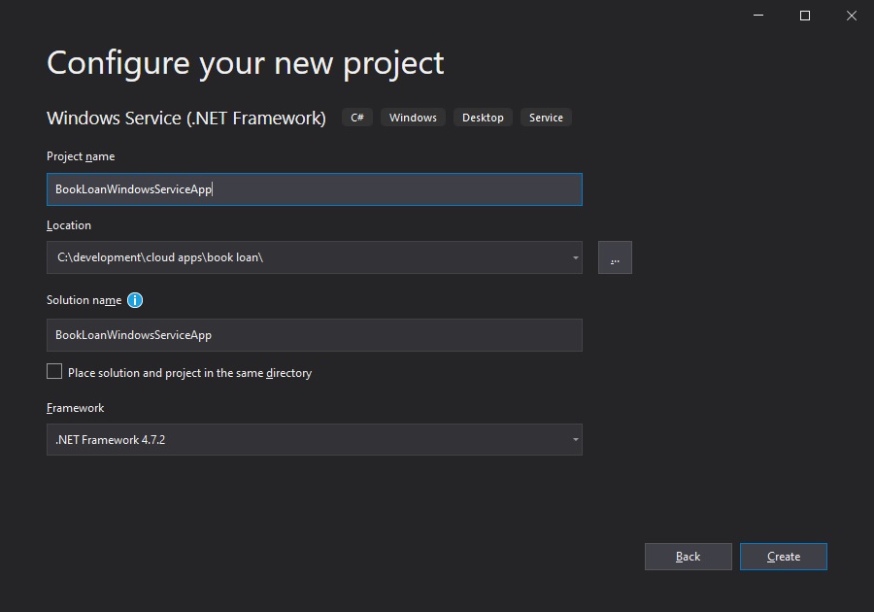Viewport: 874px width, 612px height.
Task: Expand the Location dropdown arrow
Action: 575,257
